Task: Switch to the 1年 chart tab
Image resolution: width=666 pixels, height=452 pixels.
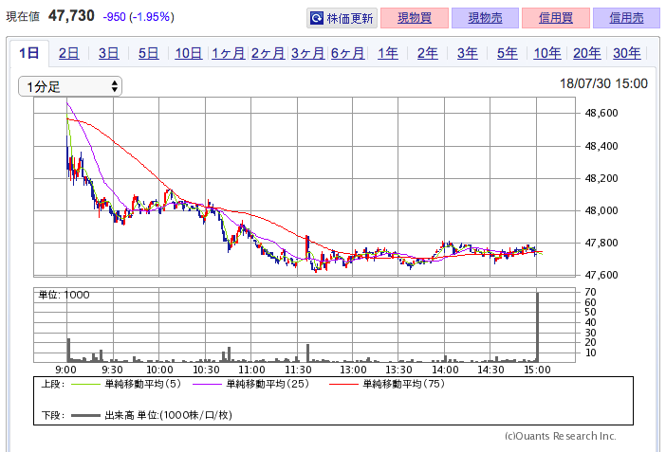Action: click(388, 53)
